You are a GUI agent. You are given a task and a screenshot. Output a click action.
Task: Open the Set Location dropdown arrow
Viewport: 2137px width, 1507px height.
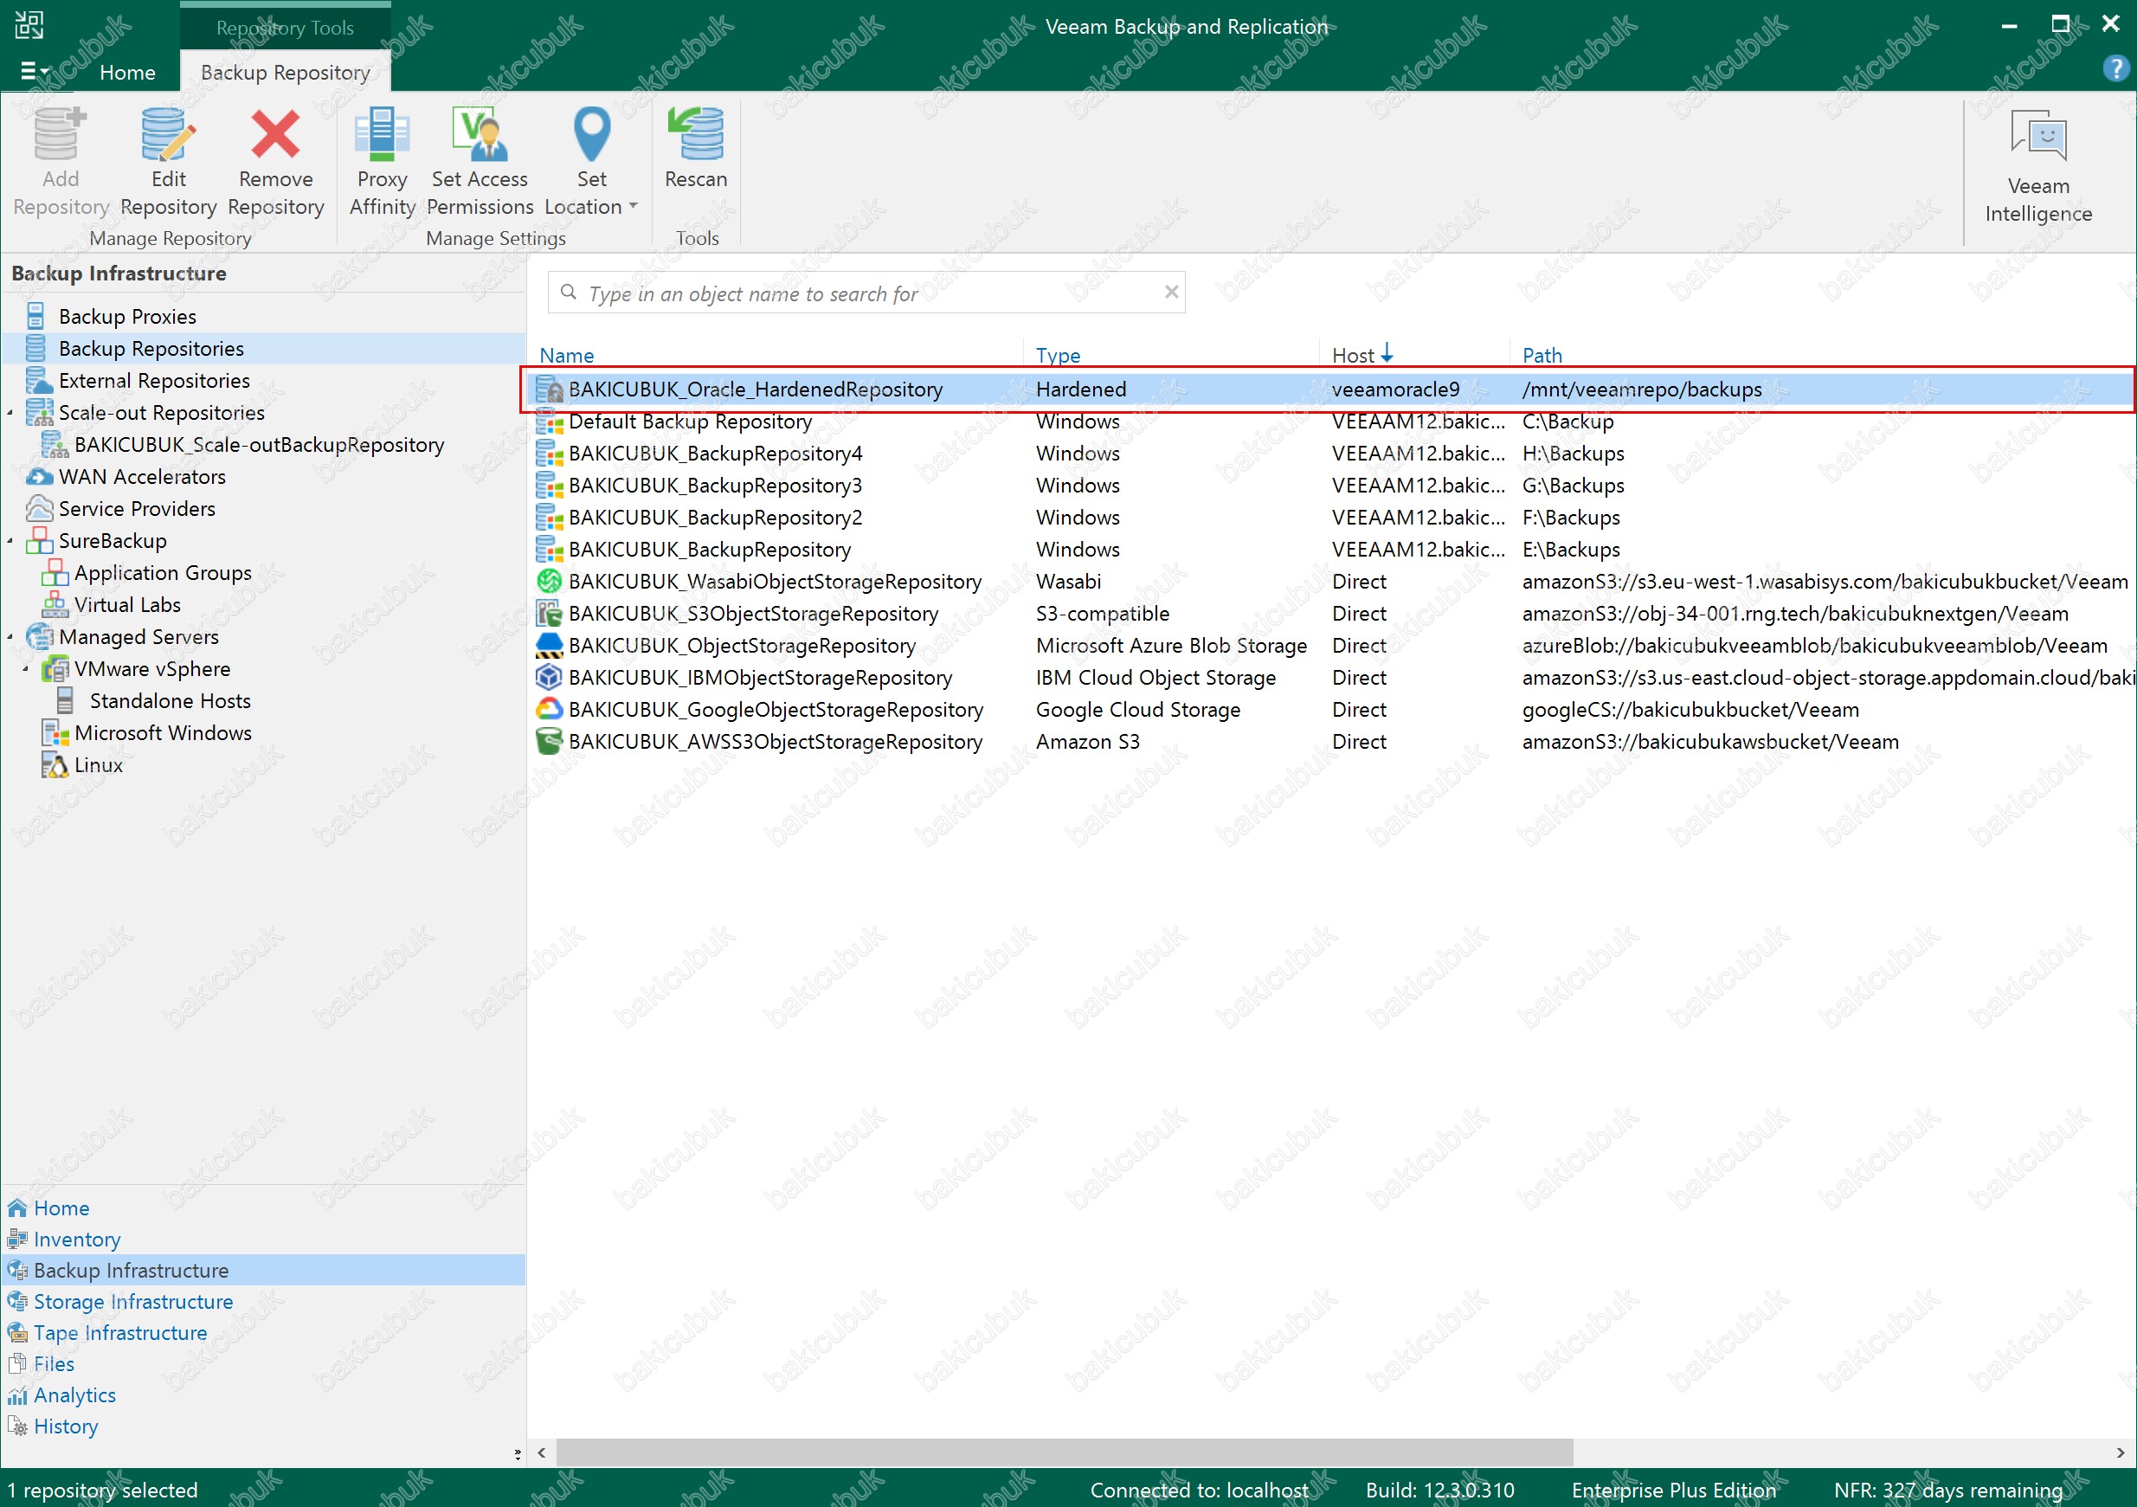pyautogui.click(x=633, y=206)
